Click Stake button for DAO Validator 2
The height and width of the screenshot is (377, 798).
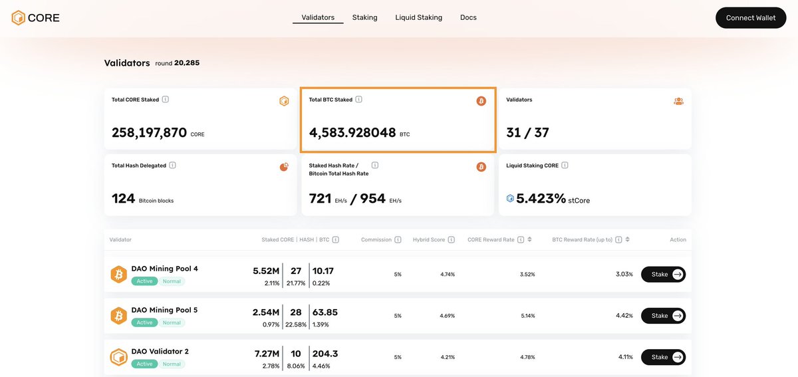tap(663, 357)
